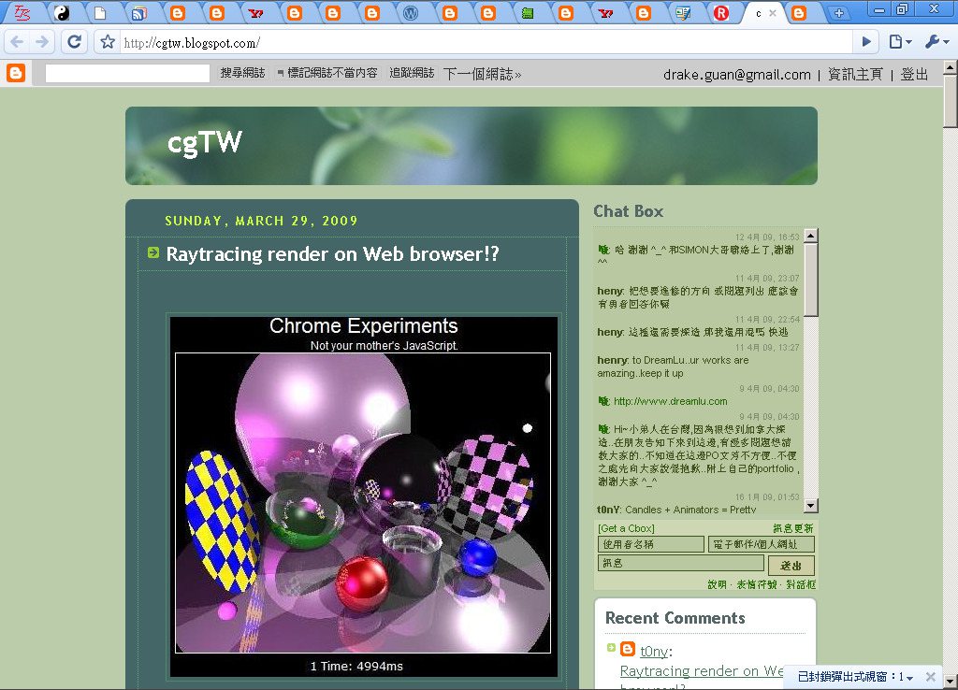Screen dimensions: 958x690
Task: Click the [Get a Cbox] link
Action: [x=626, y=528]
